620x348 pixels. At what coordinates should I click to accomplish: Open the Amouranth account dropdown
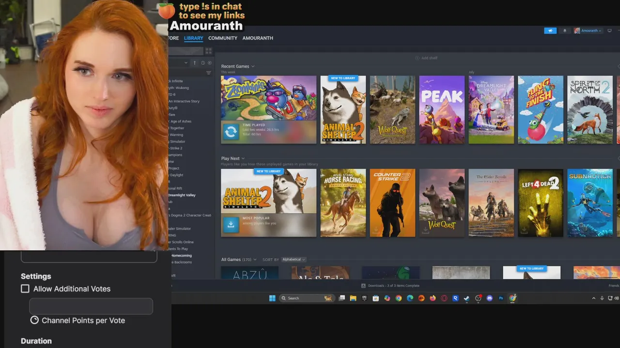(x=588, y=30)
